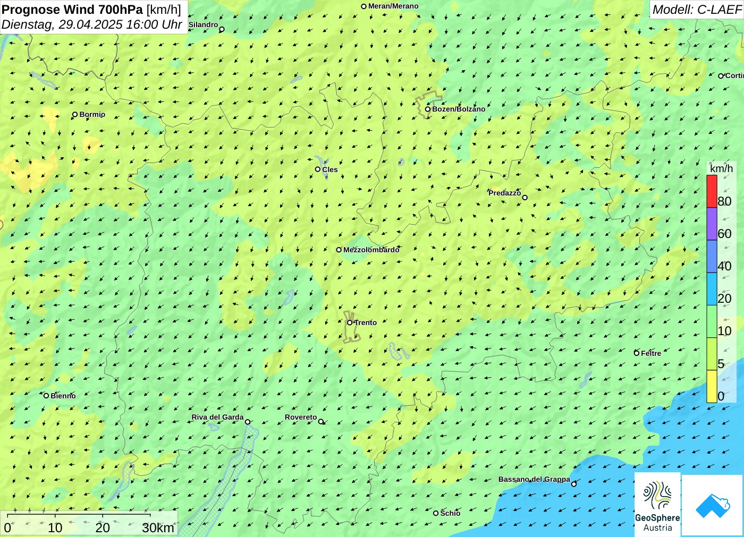
Task: Select the Mezzolombardo location marker
Action: click(x=339, y=250)
